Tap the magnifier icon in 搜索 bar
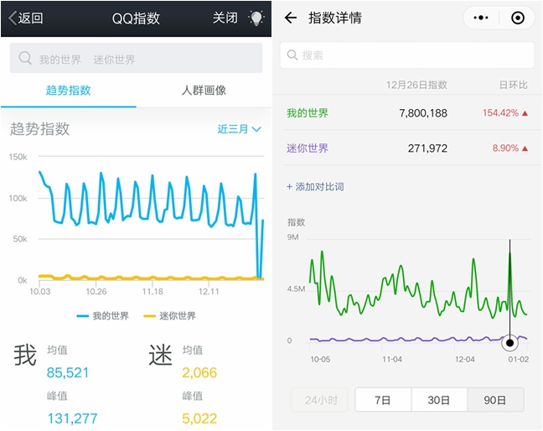Screen dimensions: 543x431 [x=293, y=55]
